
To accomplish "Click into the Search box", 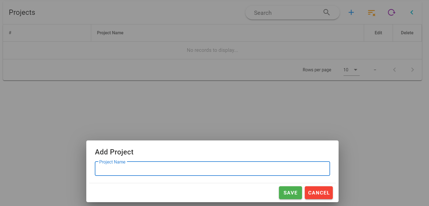I will (286, 13).
